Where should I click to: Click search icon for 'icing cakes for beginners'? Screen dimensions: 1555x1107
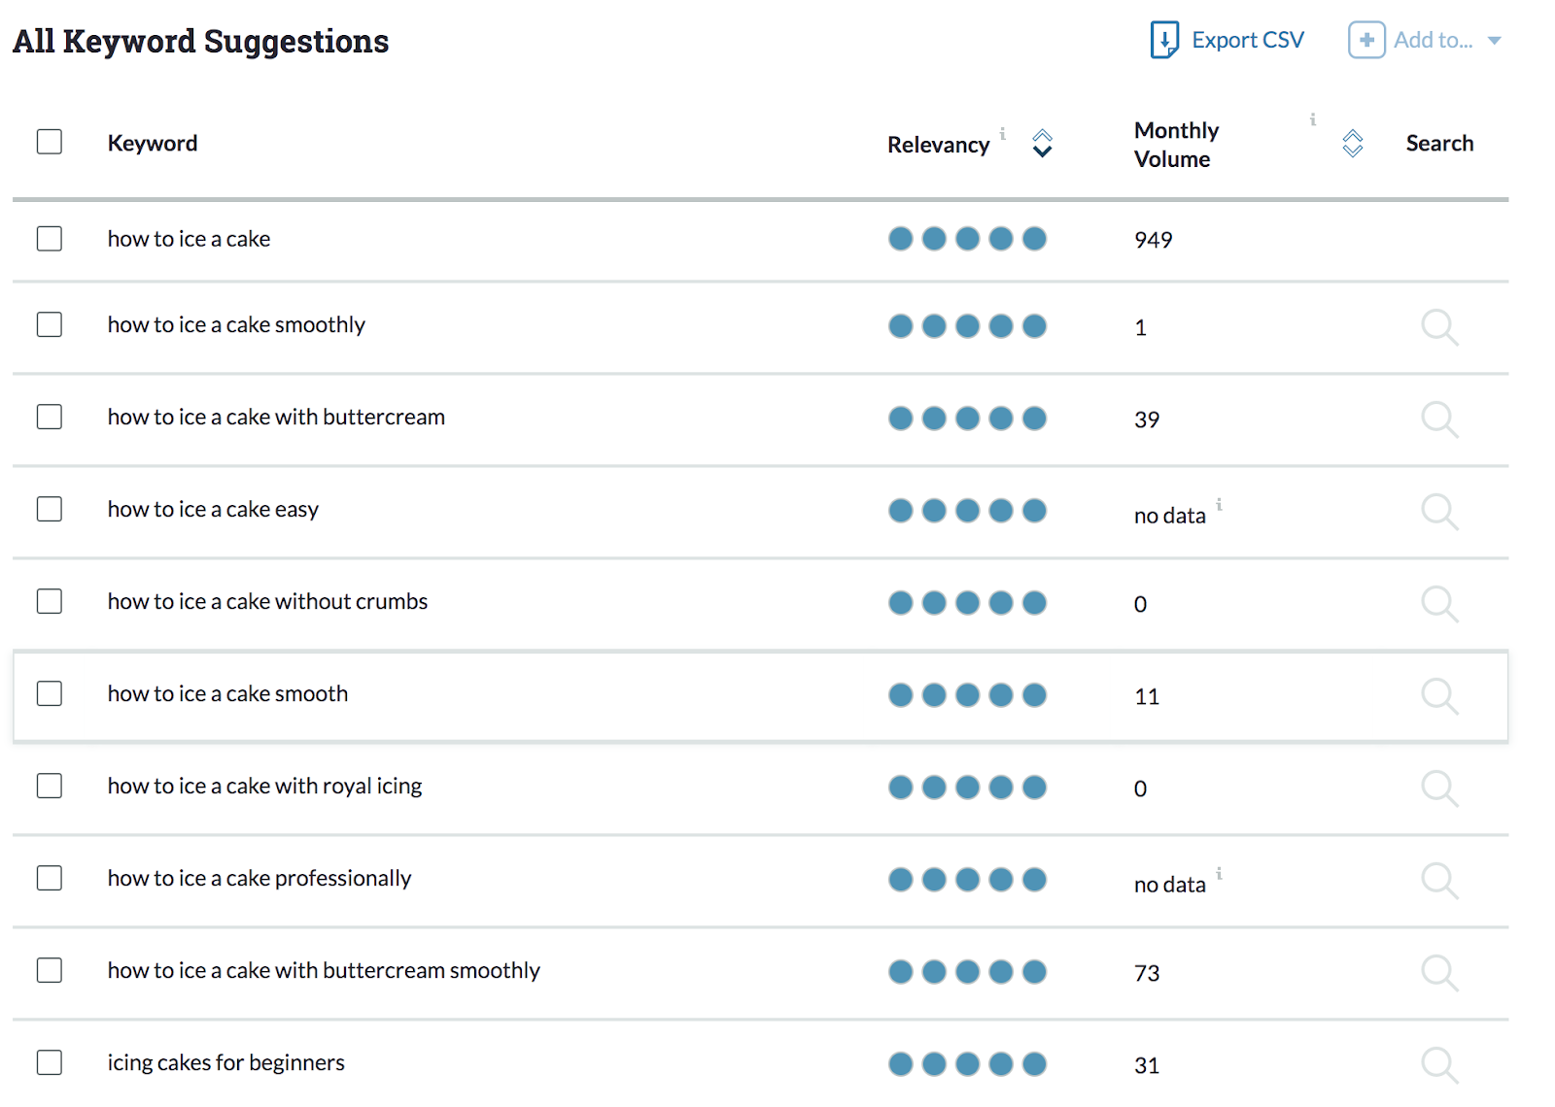point(1438,1065)
